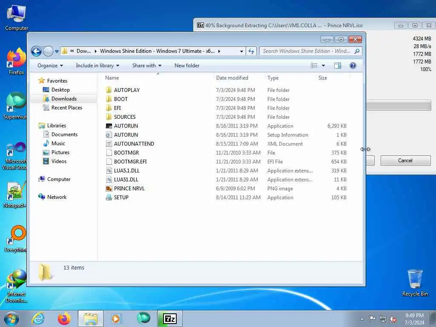
Task: Open Music library
Action: click(x=58, y=143)
